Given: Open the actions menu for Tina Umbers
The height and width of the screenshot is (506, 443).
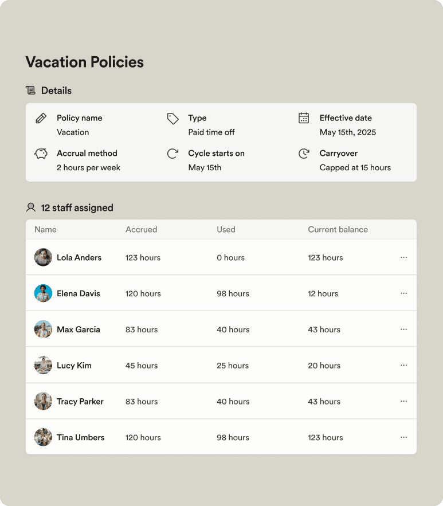Looking at the screenshot, I should tap(403, 437).
